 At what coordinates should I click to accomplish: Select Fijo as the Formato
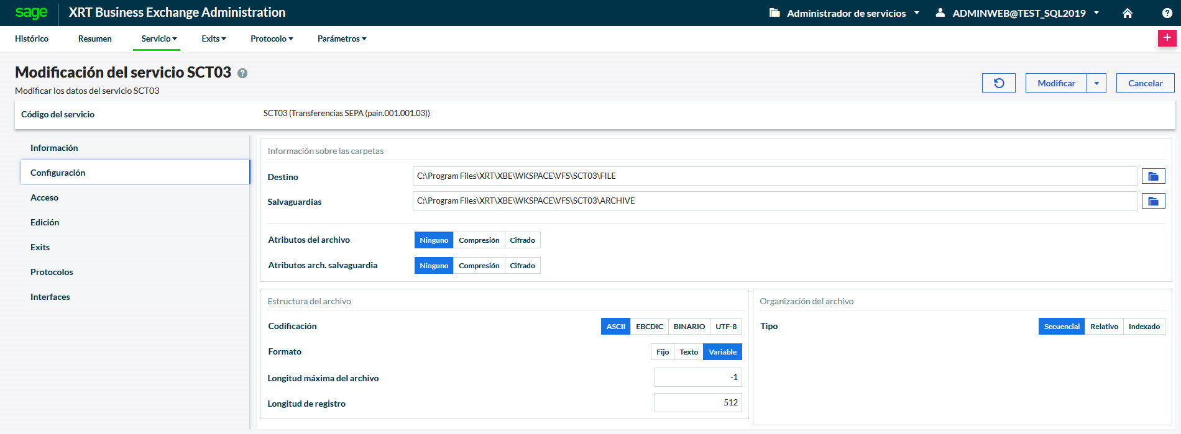pyautogui.click(x=662, y=352)
